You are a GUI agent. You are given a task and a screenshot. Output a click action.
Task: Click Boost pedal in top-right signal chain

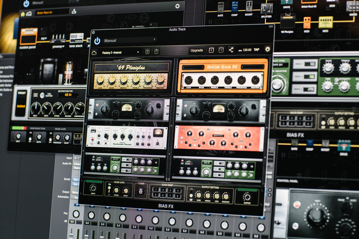click(x=249, y=6)
